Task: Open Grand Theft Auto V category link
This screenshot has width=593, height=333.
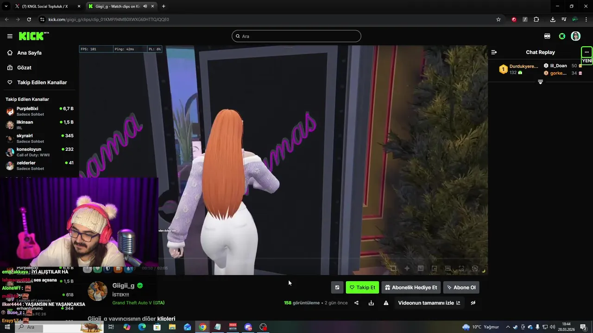Action: (138, 303)
